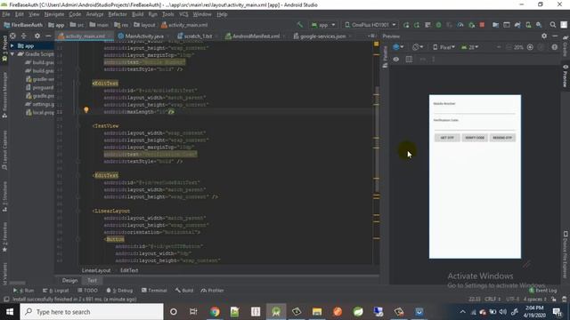Open the Tools menu

click(167, 14)
